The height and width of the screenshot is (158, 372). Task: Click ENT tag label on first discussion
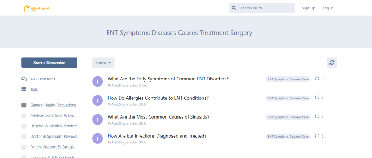tap(288, 79)
